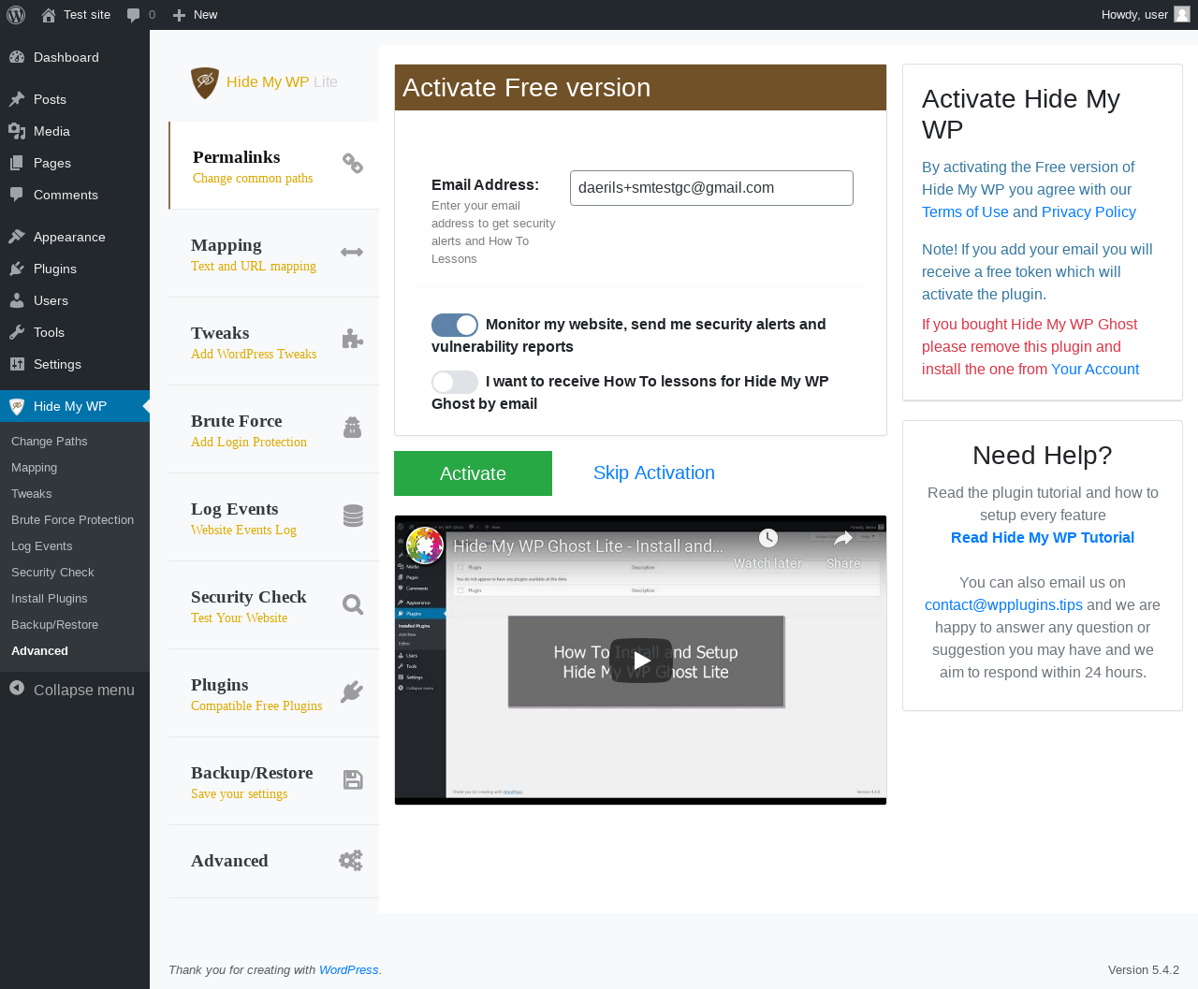Click the green Activate button

click(x=473, y=473)
